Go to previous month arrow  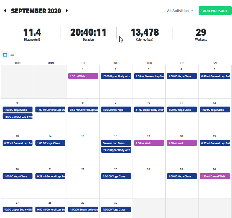click(x=5, y=11)
